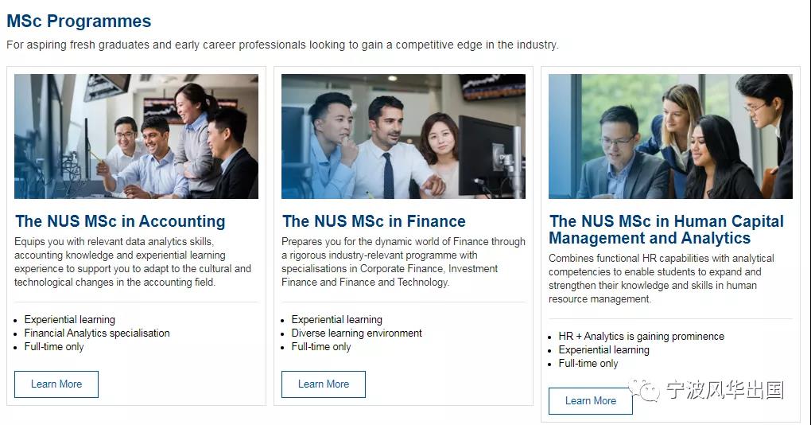Open The NUS MSc in Finance title
The image size is (811, 425).
(x=374, y=221)
